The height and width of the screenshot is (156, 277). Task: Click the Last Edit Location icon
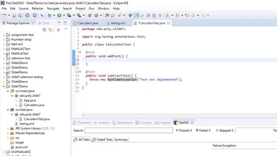187,16
